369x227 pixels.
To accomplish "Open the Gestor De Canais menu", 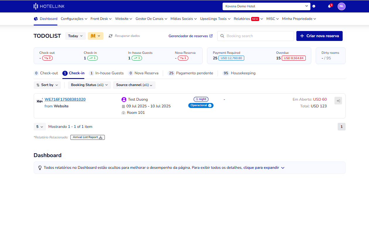I will point(151,19).
